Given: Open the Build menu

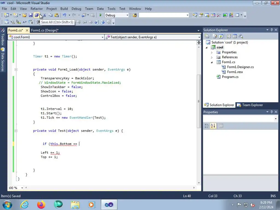Looking at the screenshot, I should [x=64, y=8].
